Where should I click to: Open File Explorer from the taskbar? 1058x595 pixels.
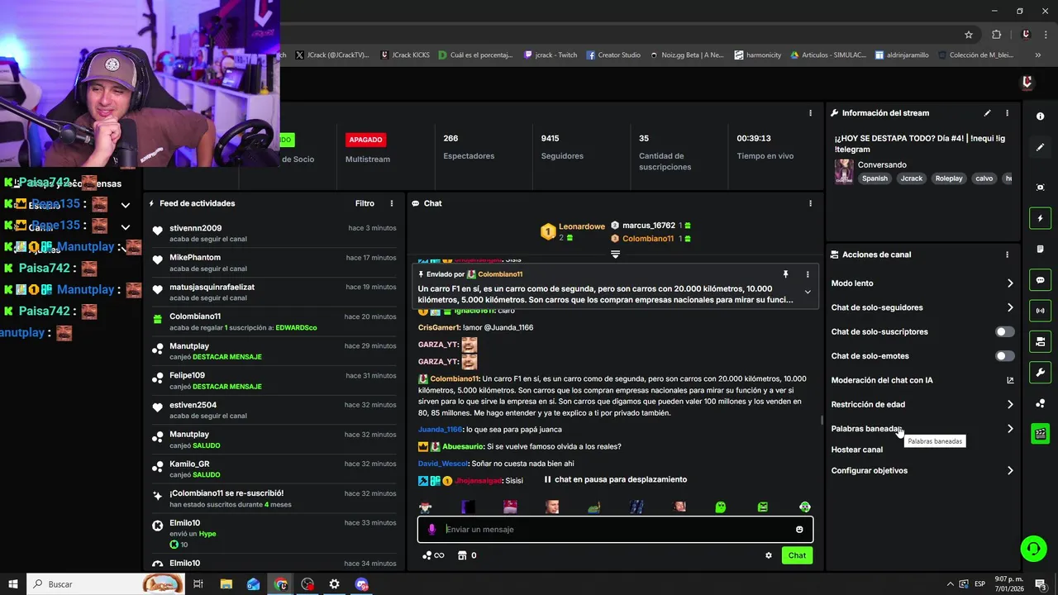click(226, 584)
